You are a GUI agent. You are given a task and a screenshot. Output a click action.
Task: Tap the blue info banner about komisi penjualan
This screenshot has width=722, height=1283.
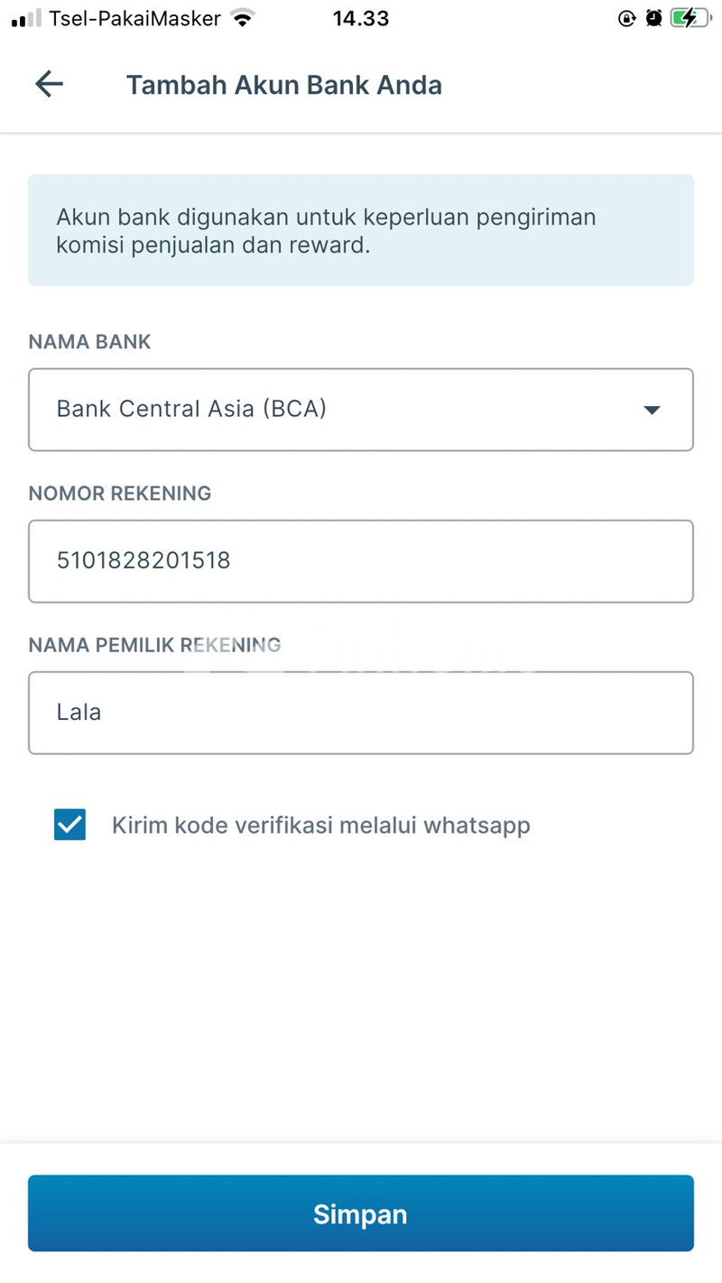coord(361,230)
